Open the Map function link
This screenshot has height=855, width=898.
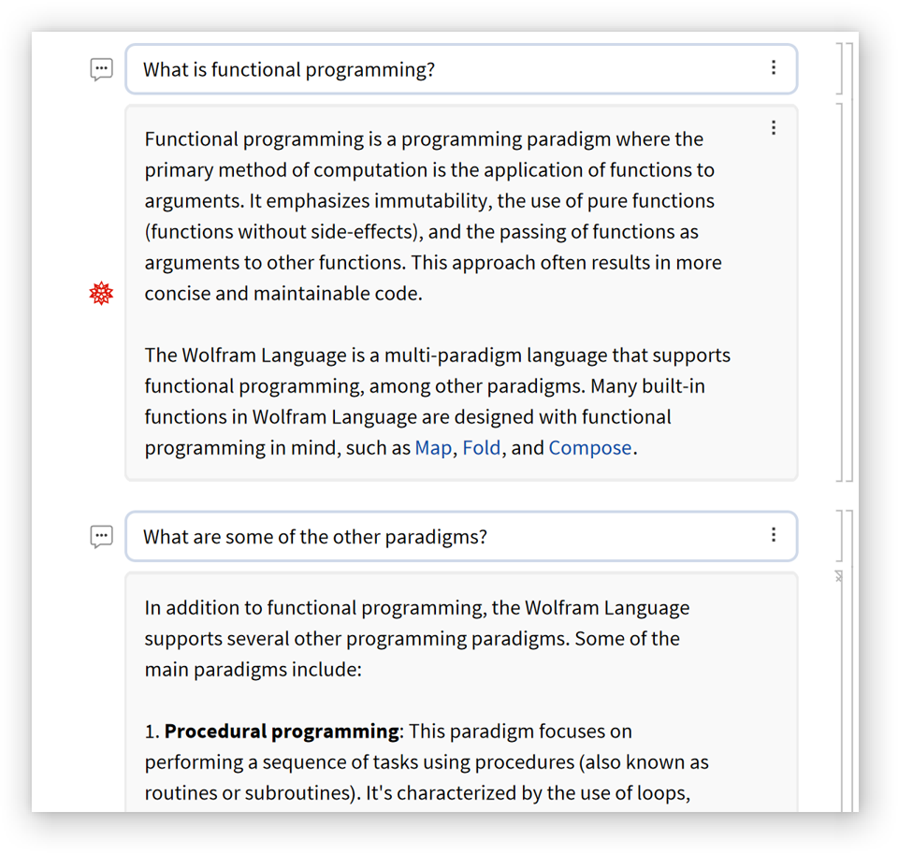coord(433,448)
